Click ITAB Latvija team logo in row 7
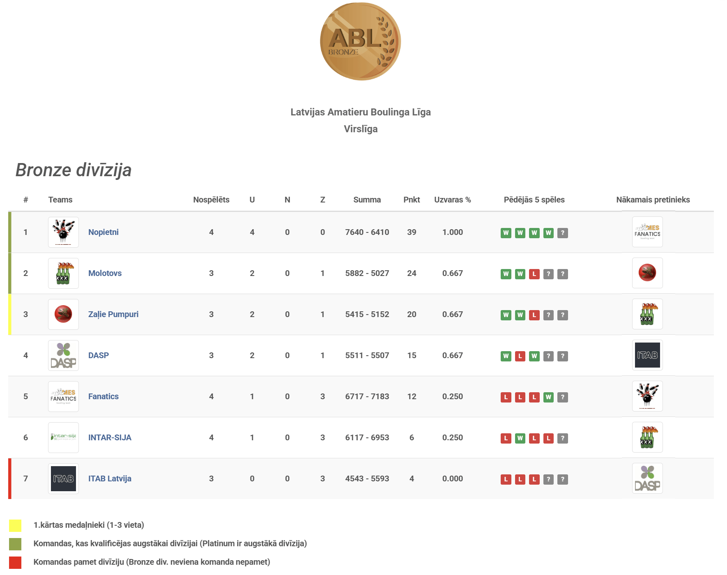Screen dimensions: 727x575 click(x=63, y=478)
